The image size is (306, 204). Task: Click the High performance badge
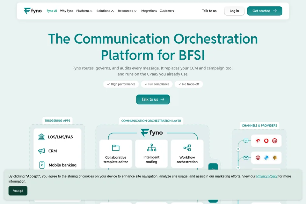[x=121, y=84]
